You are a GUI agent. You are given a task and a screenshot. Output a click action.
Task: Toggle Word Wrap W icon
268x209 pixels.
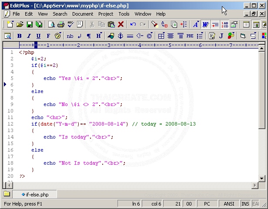pyautogui.click(x=205, y=24)
